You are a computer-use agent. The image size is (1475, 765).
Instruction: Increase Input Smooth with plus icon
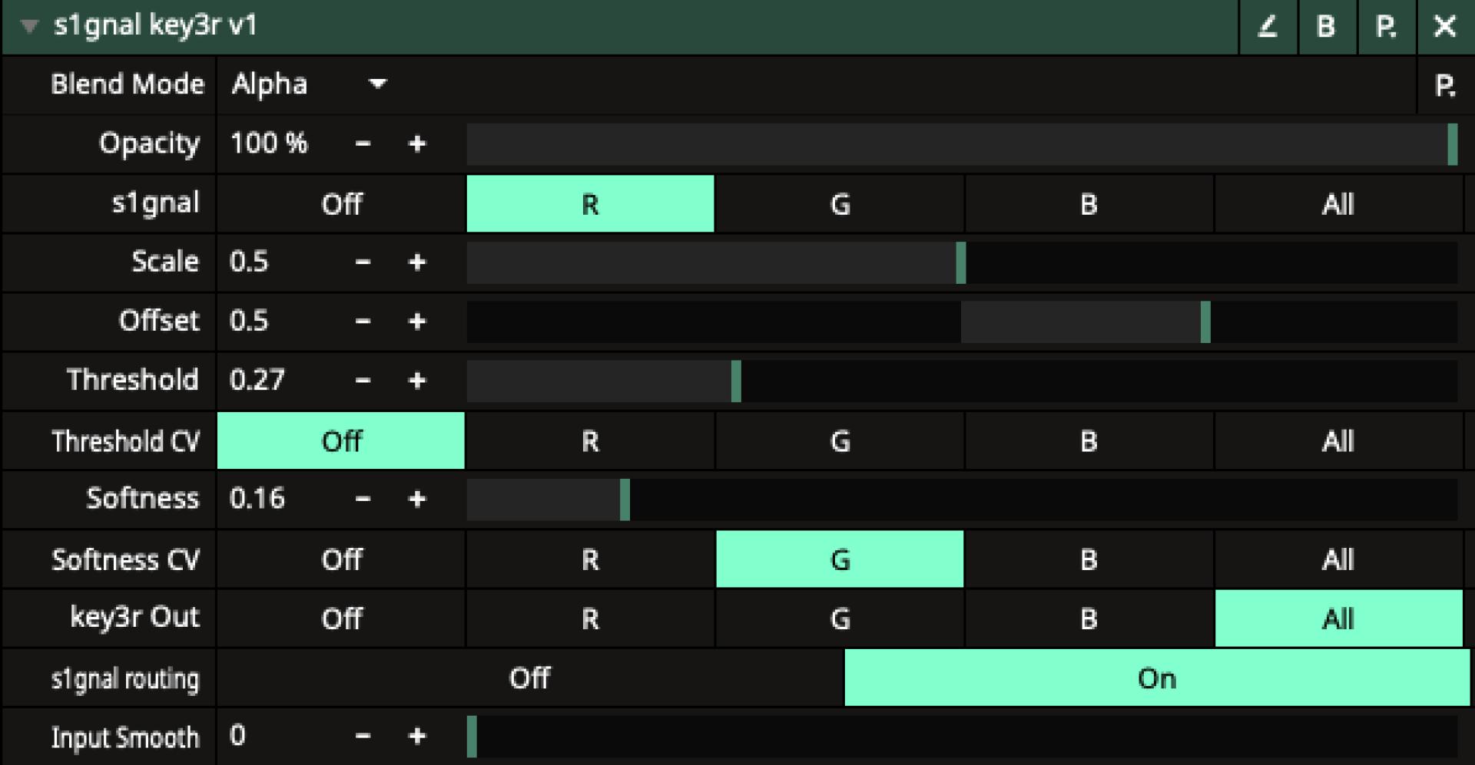[x=417, y=737]
